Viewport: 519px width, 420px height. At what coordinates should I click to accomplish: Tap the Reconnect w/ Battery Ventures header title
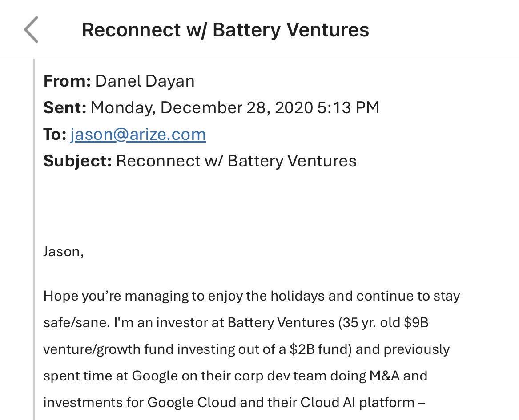pos(225,30)
